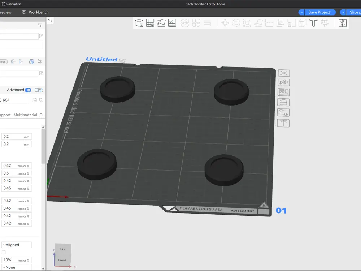Open the truncated O... settings tab
This screenshot has height=271, width=361.
click(x=42, y=115)
